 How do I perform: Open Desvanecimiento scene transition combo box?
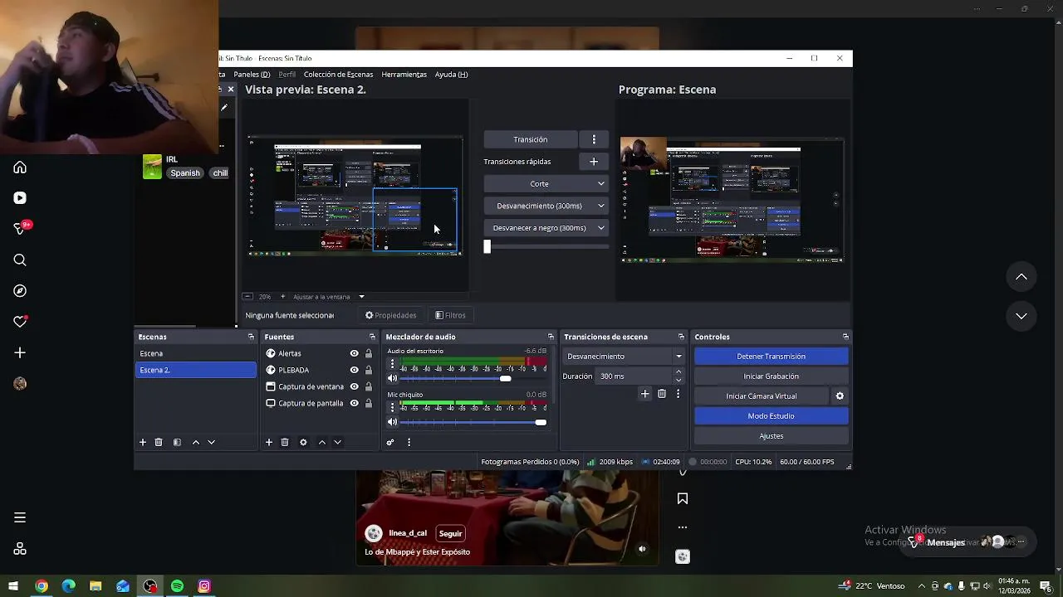click(624, 357)
